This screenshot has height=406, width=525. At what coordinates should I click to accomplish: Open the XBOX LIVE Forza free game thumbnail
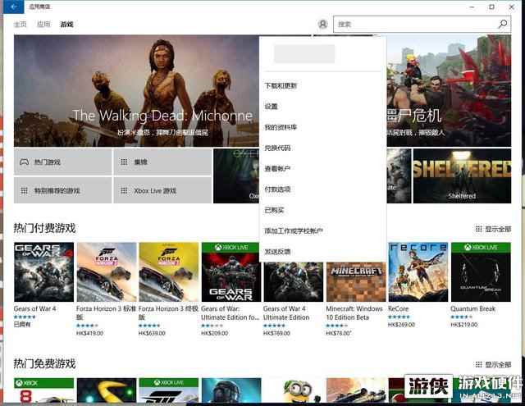point(169,390)
